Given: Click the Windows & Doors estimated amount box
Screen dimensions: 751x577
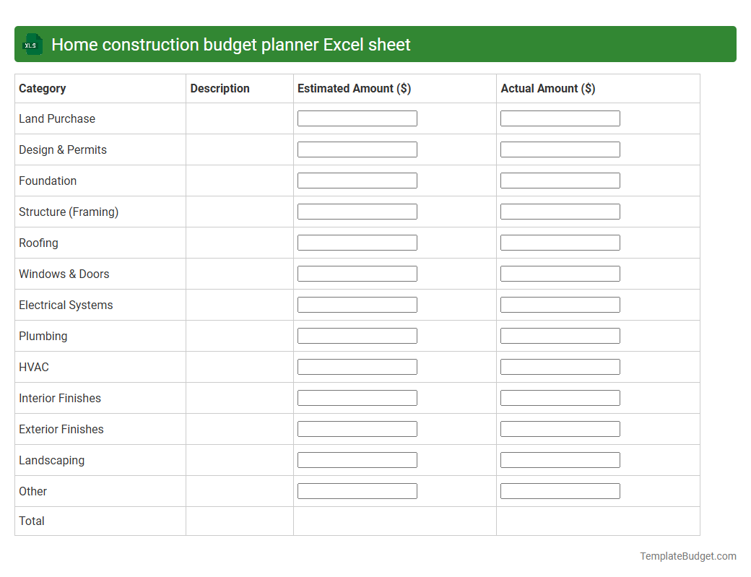Looking at the screenshot, I should coord(357,273).
